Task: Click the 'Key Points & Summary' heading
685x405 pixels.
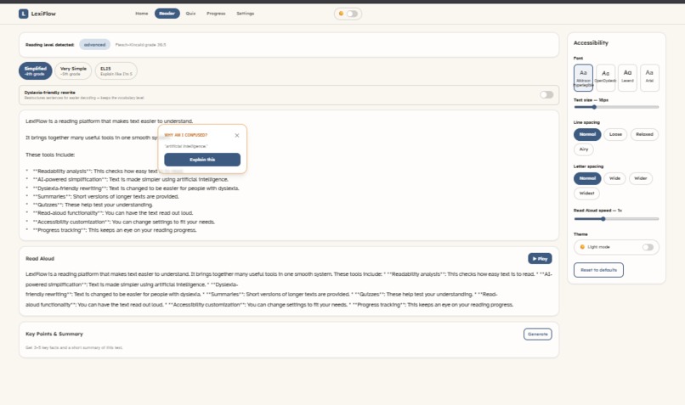Action: (54, 334)
